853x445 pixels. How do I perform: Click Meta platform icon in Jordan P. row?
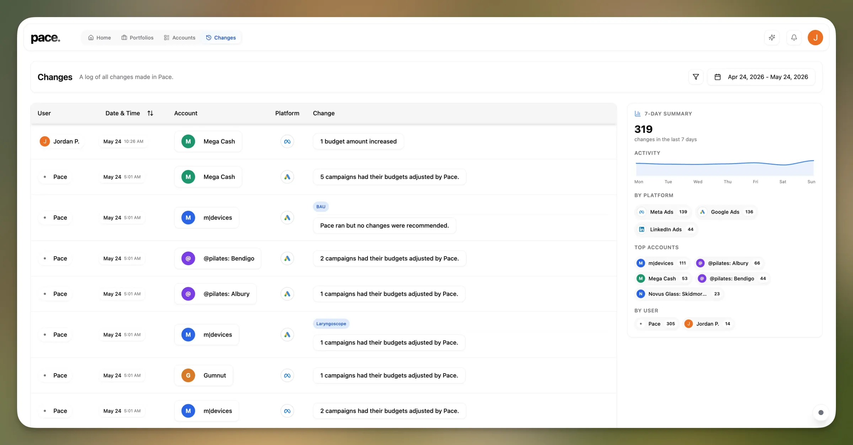(287, 141)
